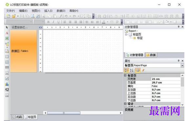
Task: Toggle left text alignment
Action: (x=65, y=22)
